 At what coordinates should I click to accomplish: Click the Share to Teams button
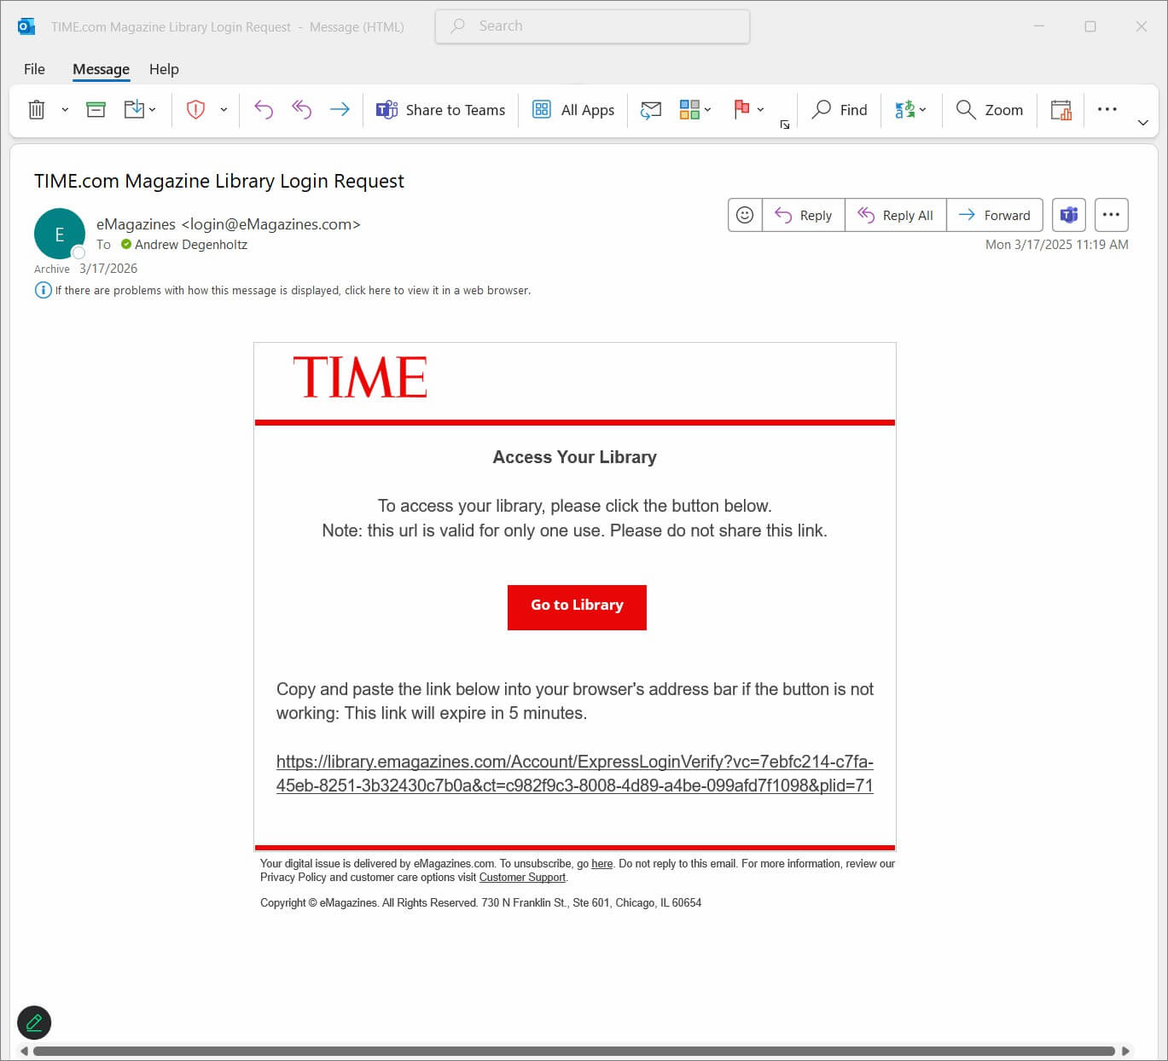(x=441, y=110)
